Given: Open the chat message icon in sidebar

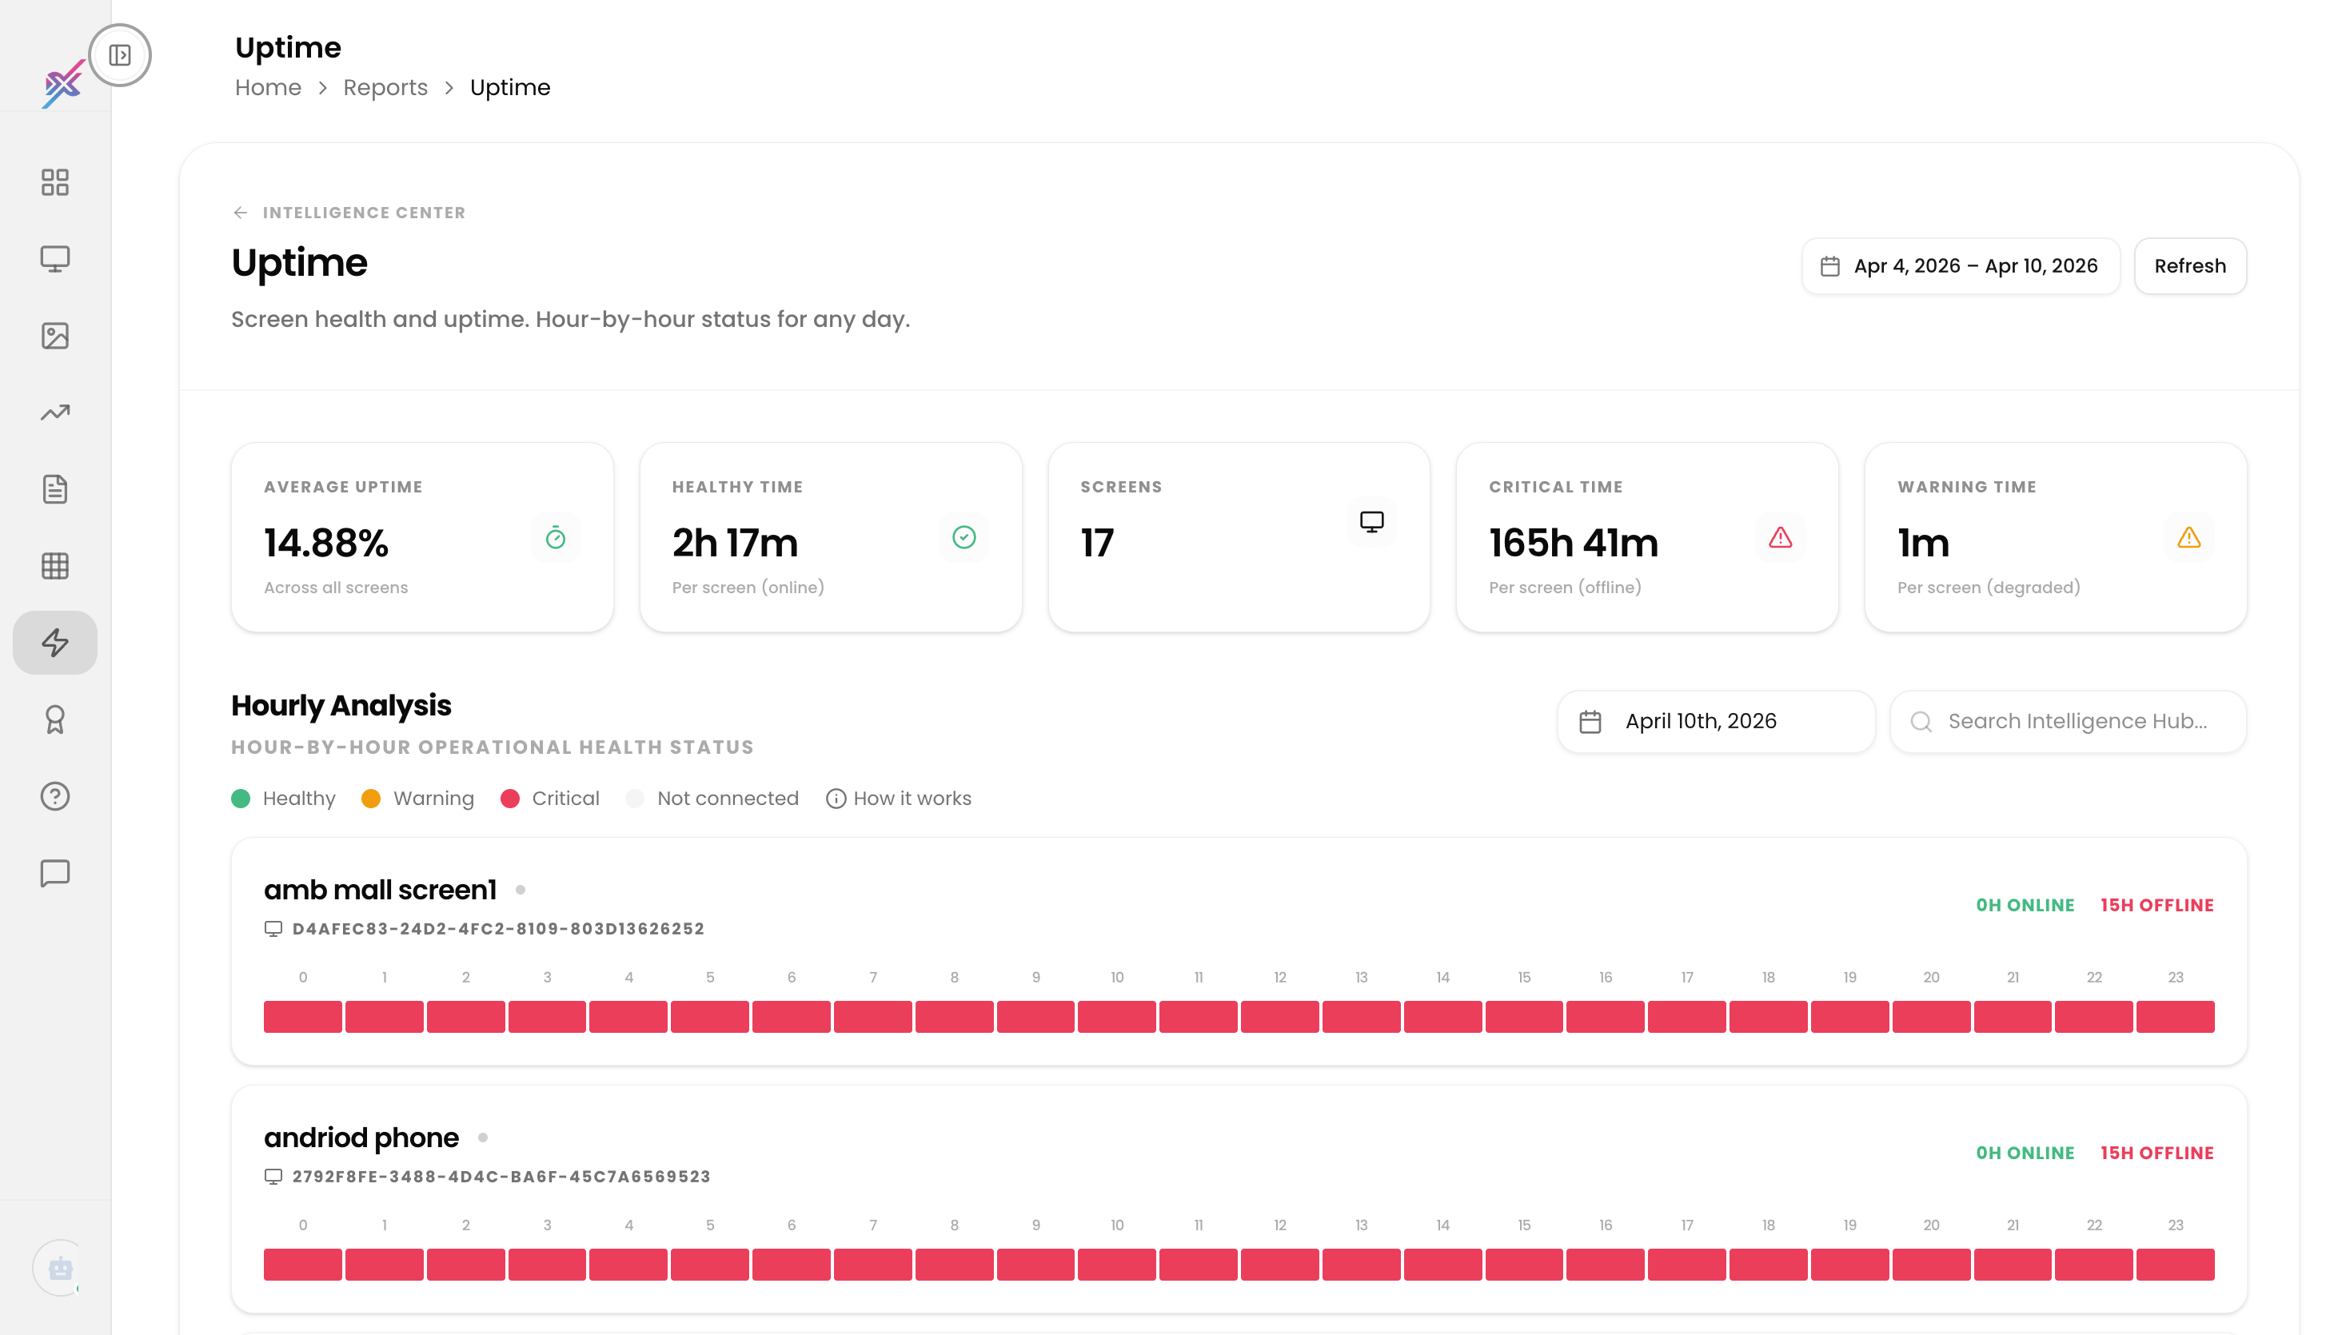Looking at the screenshot, I should pos(55,873).
